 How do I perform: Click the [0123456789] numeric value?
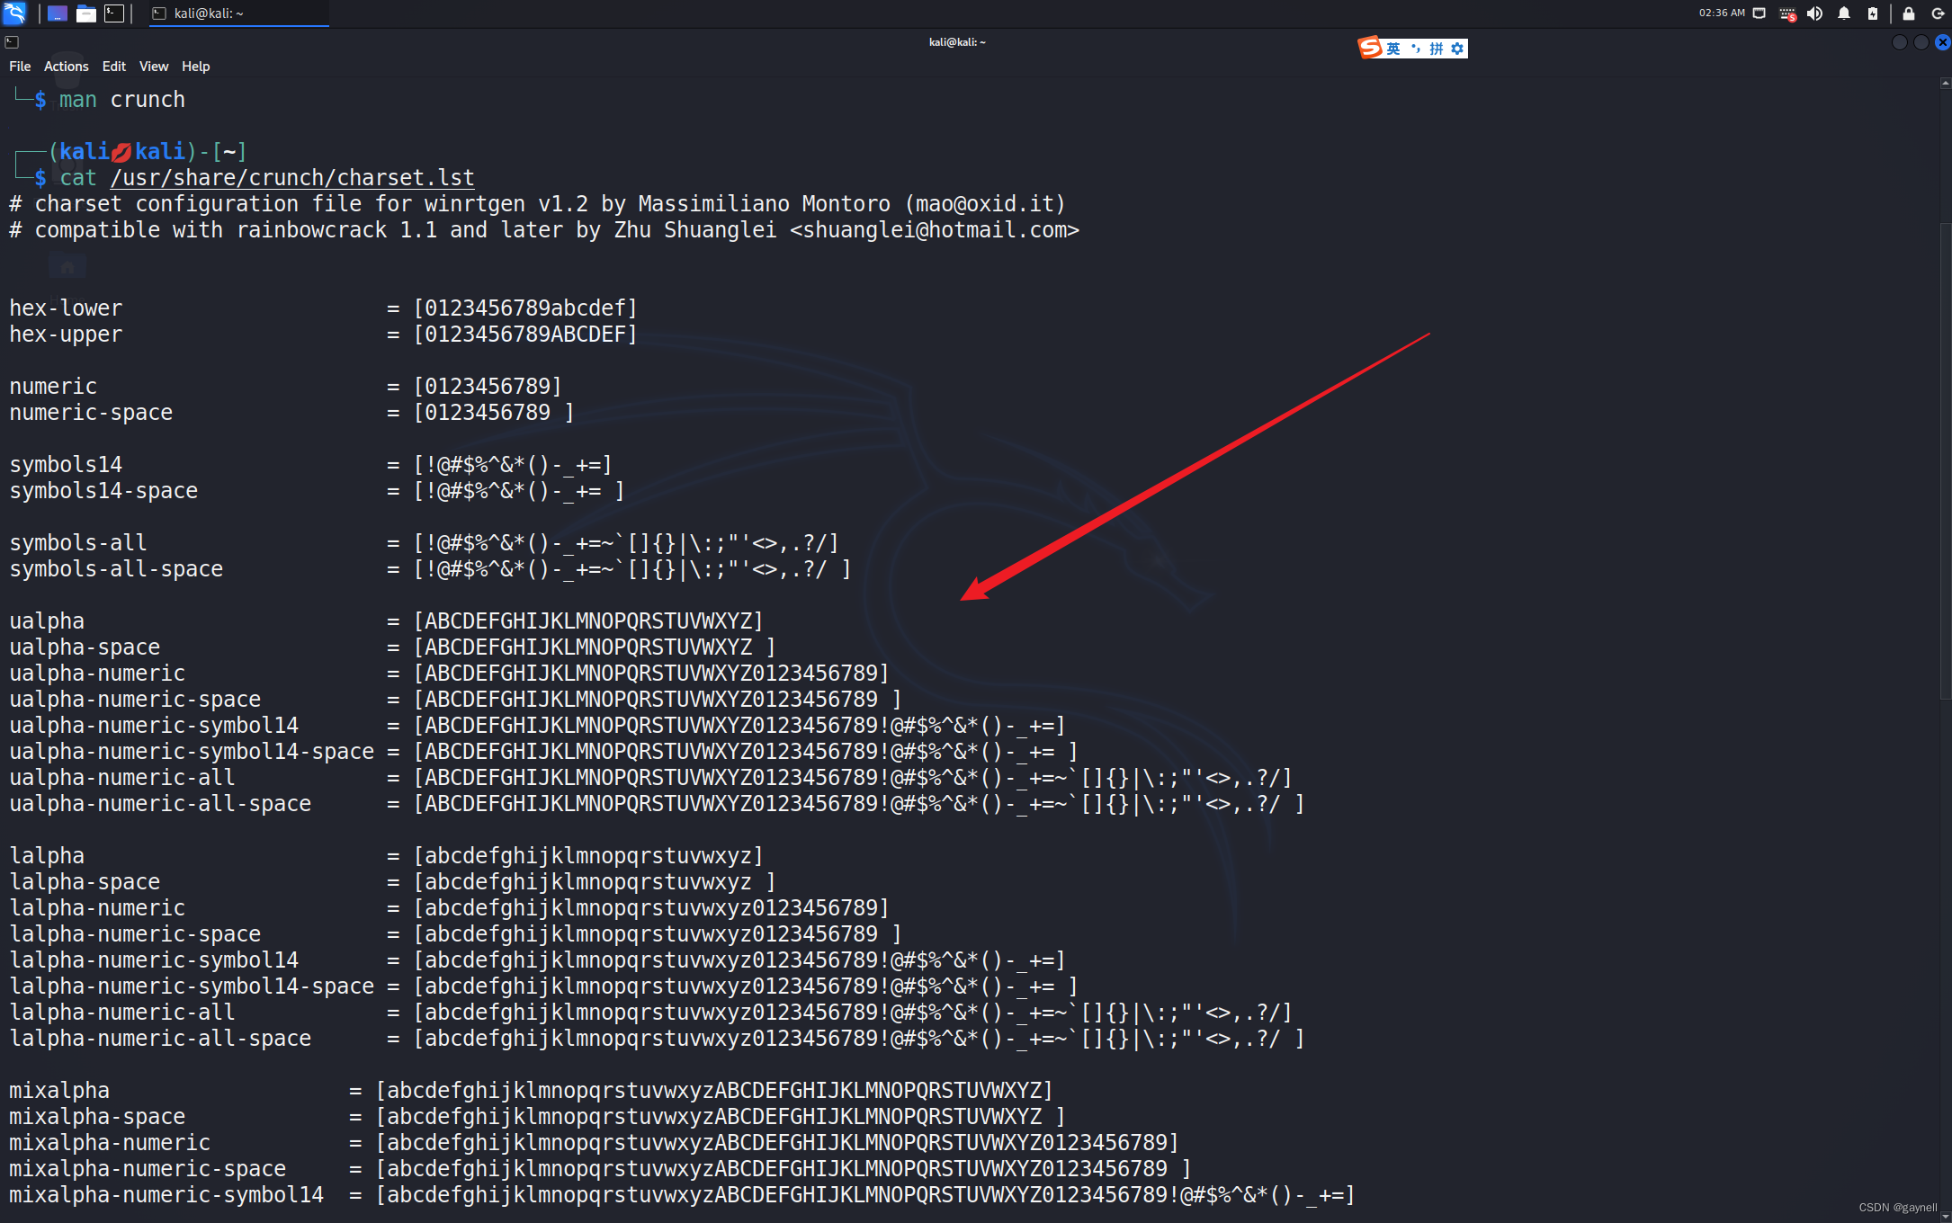point(488,387)
